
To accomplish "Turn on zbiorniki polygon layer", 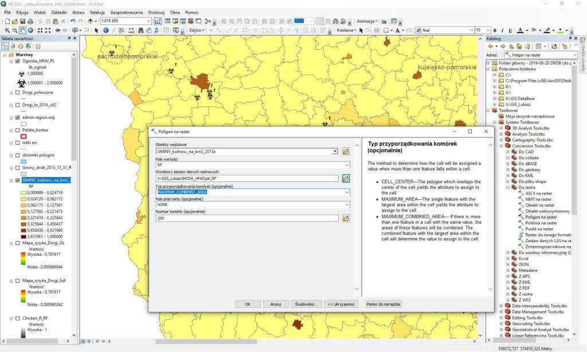I will tap(18, 155).
